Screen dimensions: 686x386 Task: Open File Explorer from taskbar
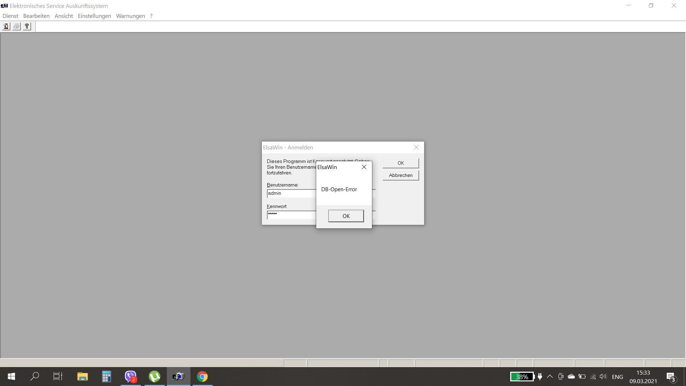pos(83,376)
